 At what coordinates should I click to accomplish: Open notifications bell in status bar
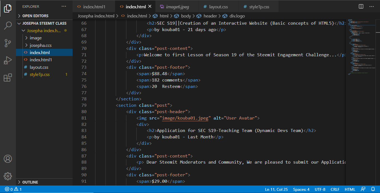(373, 189)
